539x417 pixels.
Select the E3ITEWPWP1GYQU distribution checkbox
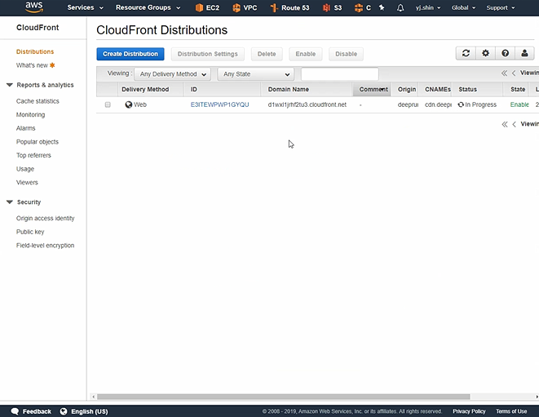pyautogui.click(x=108, y=104)
